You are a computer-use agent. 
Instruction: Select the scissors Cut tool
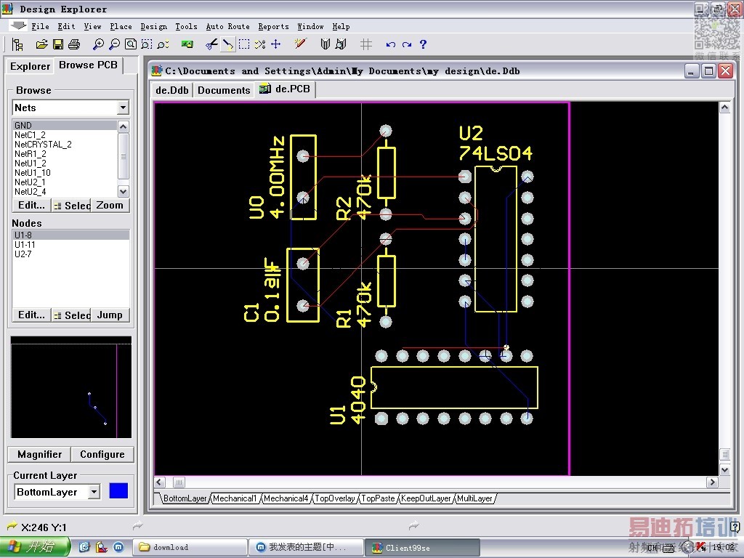tap(211, 44)
